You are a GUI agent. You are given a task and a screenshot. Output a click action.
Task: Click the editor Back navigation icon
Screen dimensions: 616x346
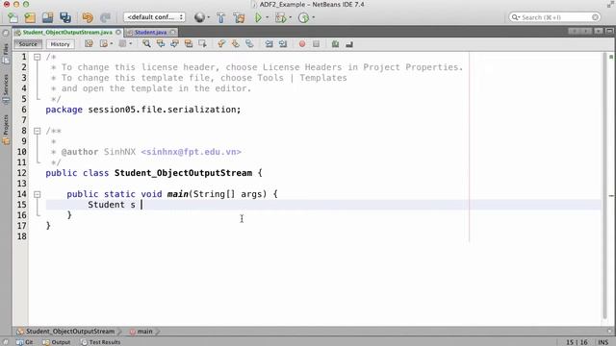point(104,44)
